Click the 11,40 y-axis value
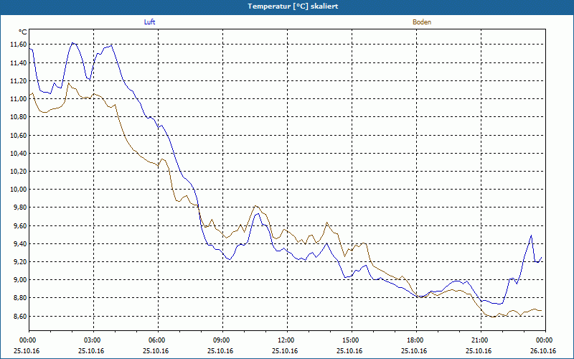The width and height of the screenshot is (574, 359). 19,63
